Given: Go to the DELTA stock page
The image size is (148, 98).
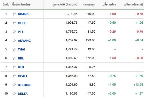Looking at the screenshot, I should (23, 94).
